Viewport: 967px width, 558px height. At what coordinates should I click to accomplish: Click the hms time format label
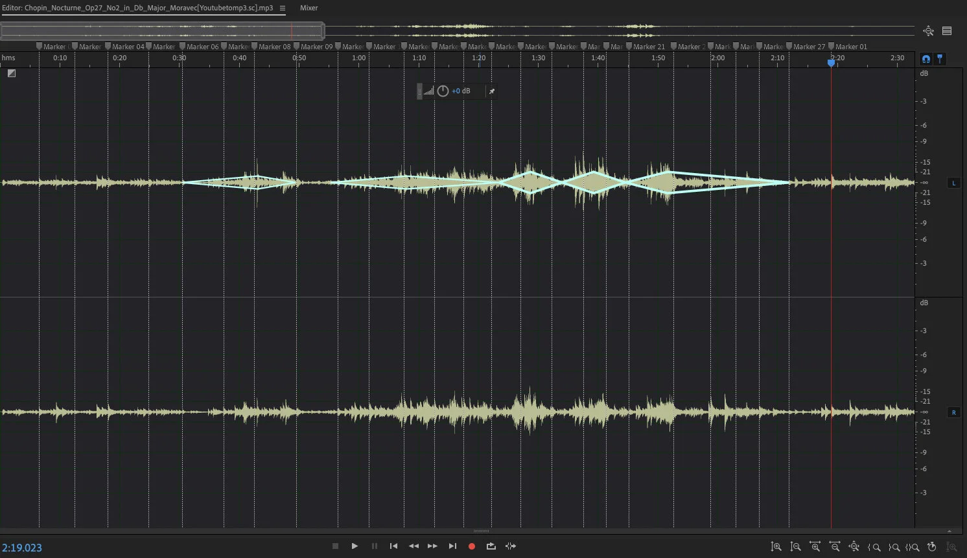(x=8, y=58)
